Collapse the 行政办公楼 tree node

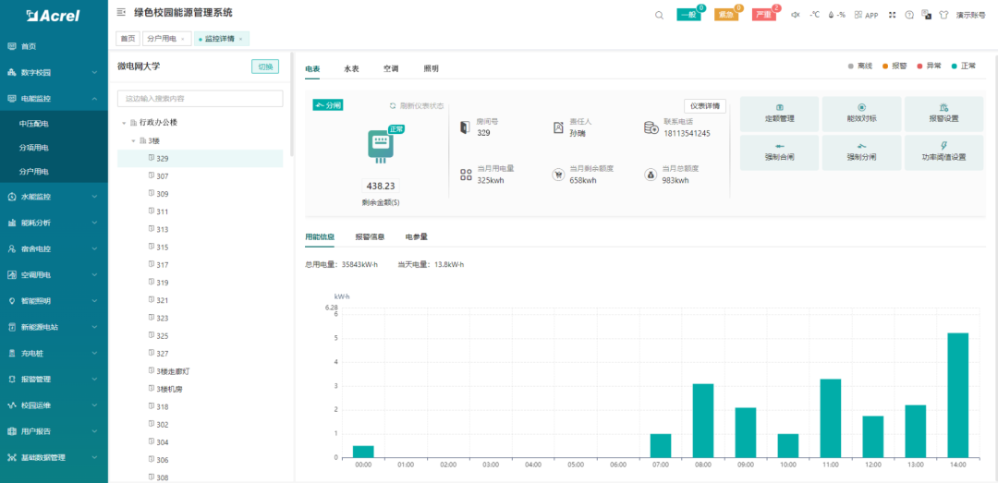[124, 123]
